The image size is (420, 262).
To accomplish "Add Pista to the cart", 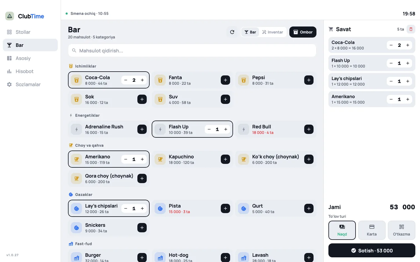I will click(225, 208).
